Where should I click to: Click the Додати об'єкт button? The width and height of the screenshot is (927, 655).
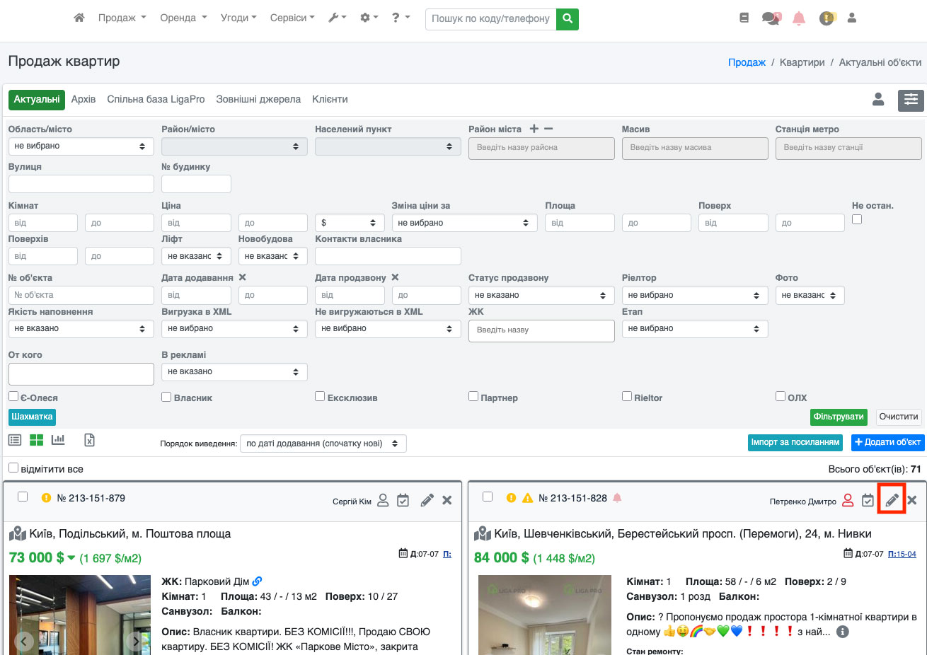coord(887,442)
